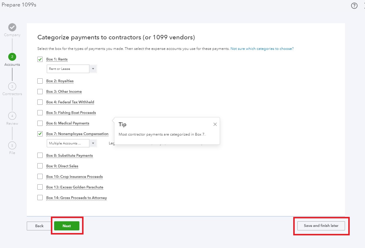Click the Box 3: Other Income label
The image size is (365, 248).
tap(64, 91)
